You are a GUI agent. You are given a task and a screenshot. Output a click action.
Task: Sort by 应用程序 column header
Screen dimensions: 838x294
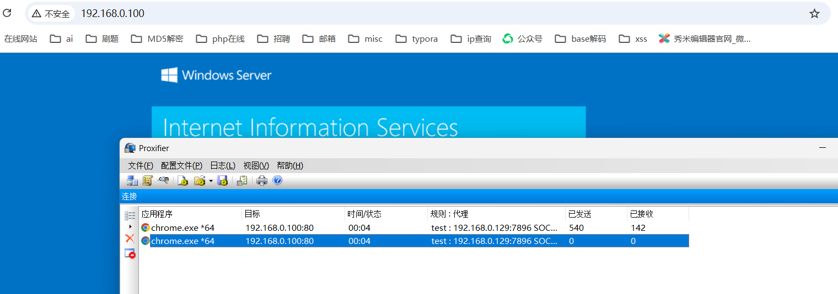click(190, 214)
